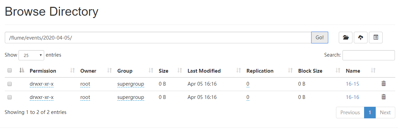This screenshot has height=132, width=398.
Task: Delete the 16-15 directory using trash icon
Action: (384, 84)
